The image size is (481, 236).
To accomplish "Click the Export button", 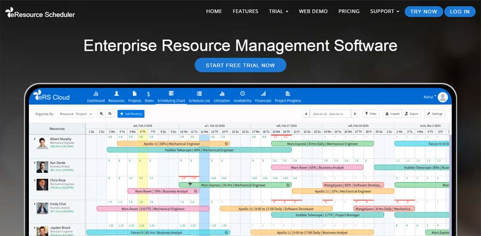I will coord(412,114).
